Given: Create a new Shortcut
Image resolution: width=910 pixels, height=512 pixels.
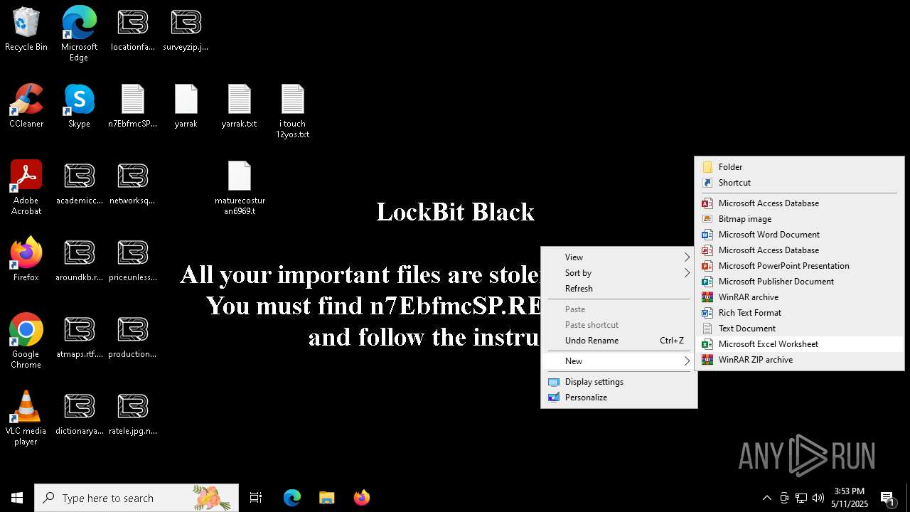Looking at the screenshot, I should 800,183.
